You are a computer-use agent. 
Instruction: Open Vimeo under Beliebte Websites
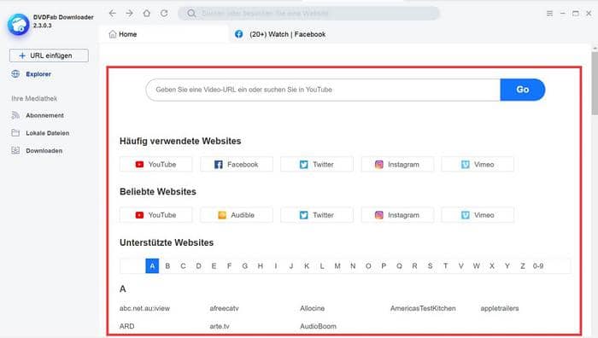pyautogui.click(x=478, y=215)
